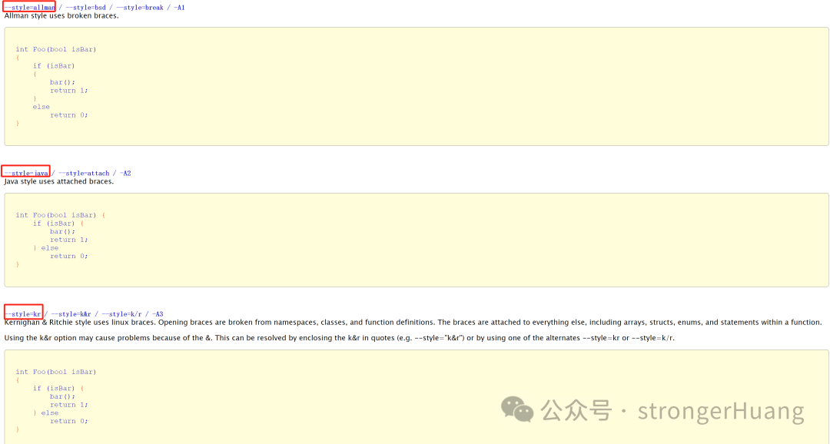The height and width of the screenshot is (444, 830).
Task: Click "bar();" in the Java code block
Action: point(62,231)
